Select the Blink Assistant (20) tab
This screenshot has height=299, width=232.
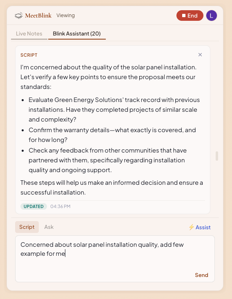click(x=77, y=34)
